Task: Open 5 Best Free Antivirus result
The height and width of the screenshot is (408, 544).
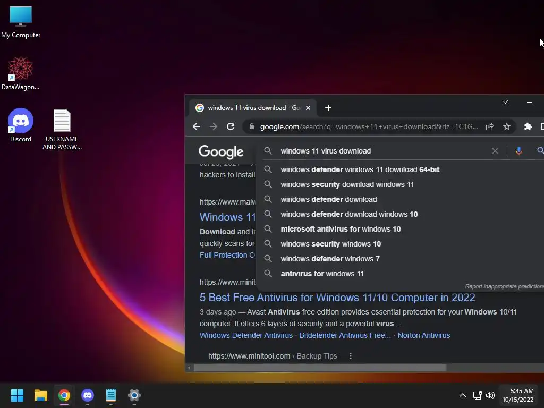Action: pos(337,297)
